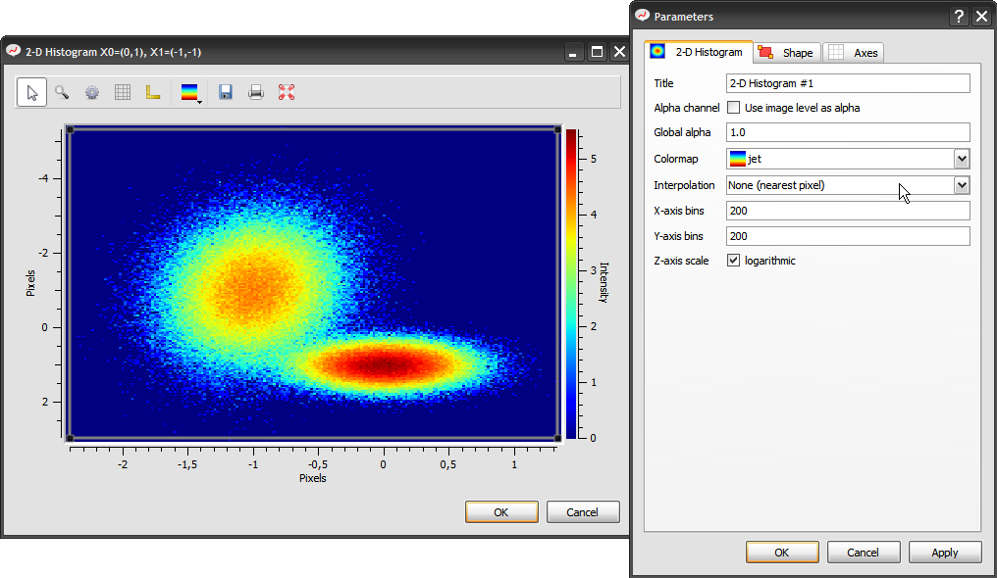Click the save floppy disk icon
The width and height of the screenshot is (997, 578).
[226, 92]
